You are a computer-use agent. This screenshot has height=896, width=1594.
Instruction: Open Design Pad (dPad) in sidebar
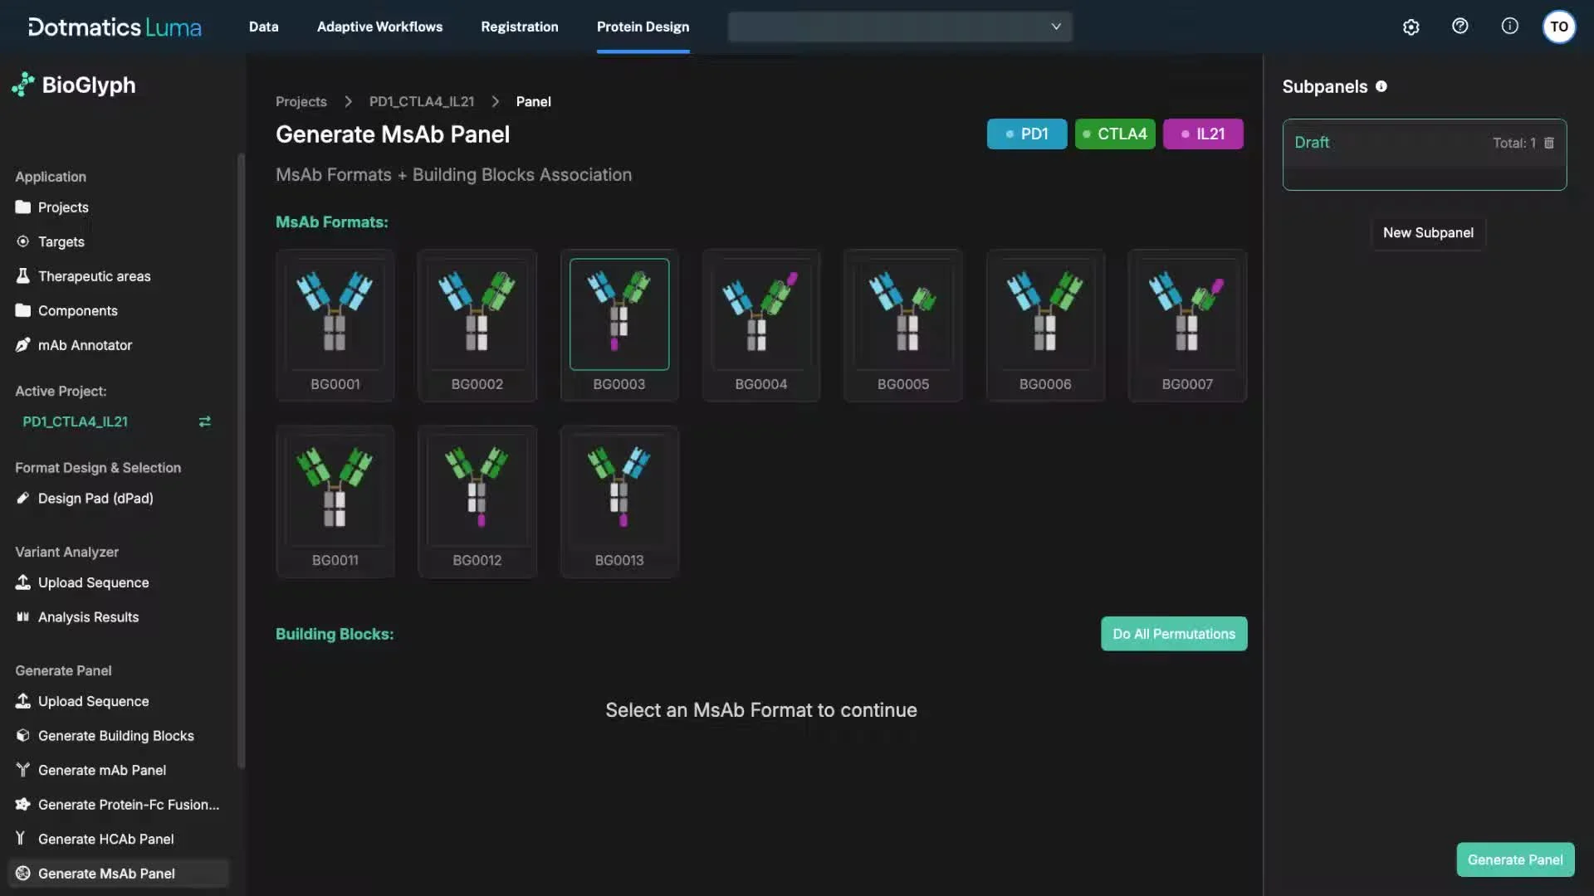pyautogui.click(x=95, y=498)
